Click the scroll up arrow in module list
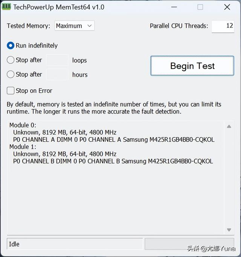Viewport: 241px width, 257px height. (x=229, y=127)
